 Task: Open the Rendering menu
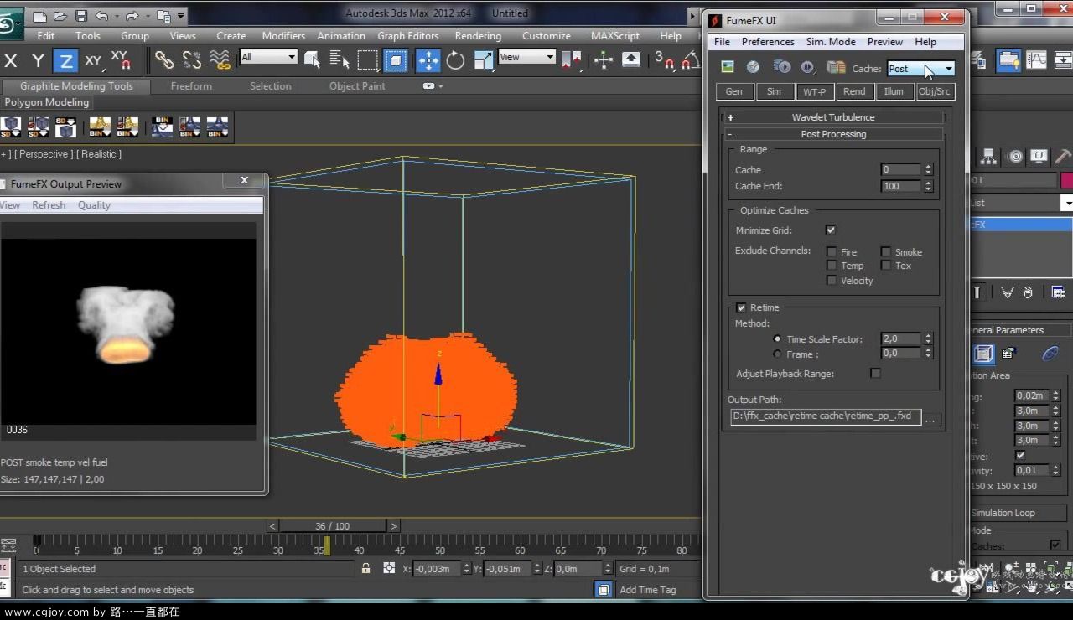click(x=478, y=36)
